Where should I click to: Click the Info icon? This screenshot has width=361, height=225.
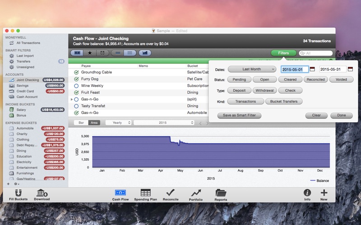pyautogui.click(x=307, y=193)
